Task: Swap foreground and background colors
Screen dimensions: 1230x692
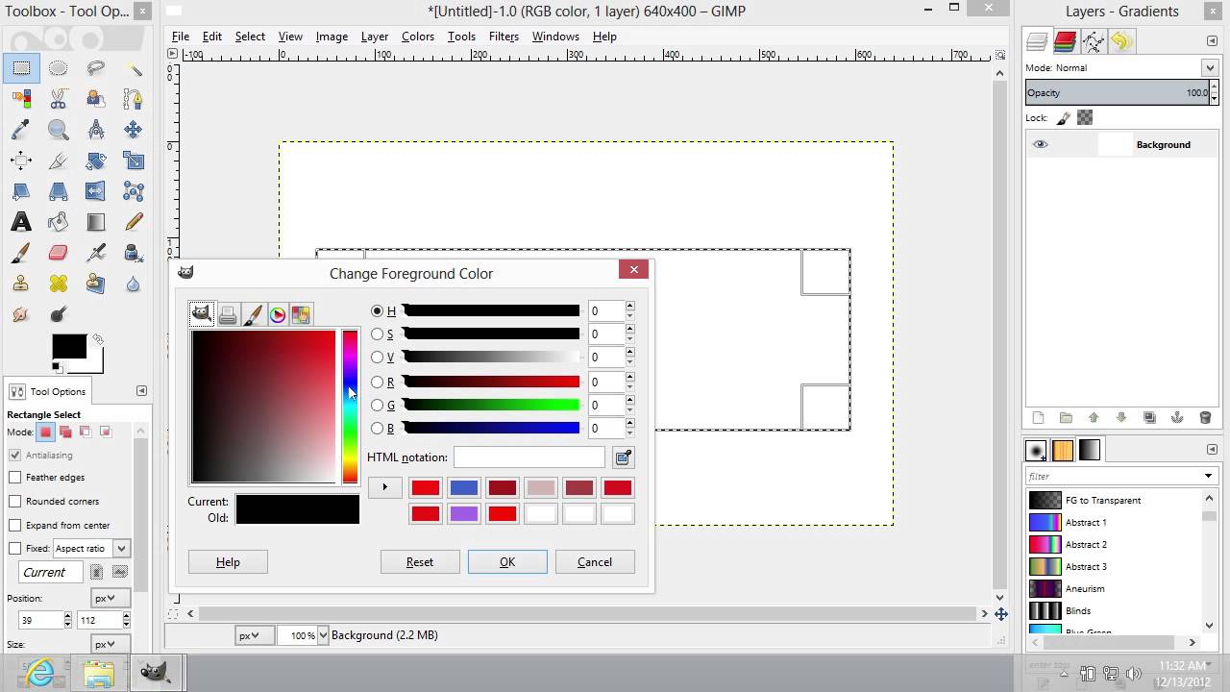Action: click(x=97, y=339)
